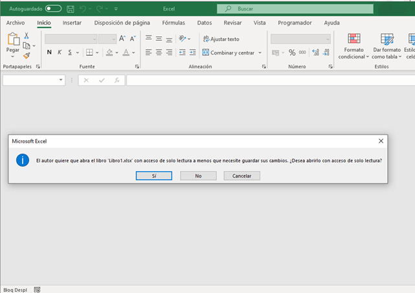415x293 pixels.
Task: Click the accounting number format icon
Action: coord(276,53)
